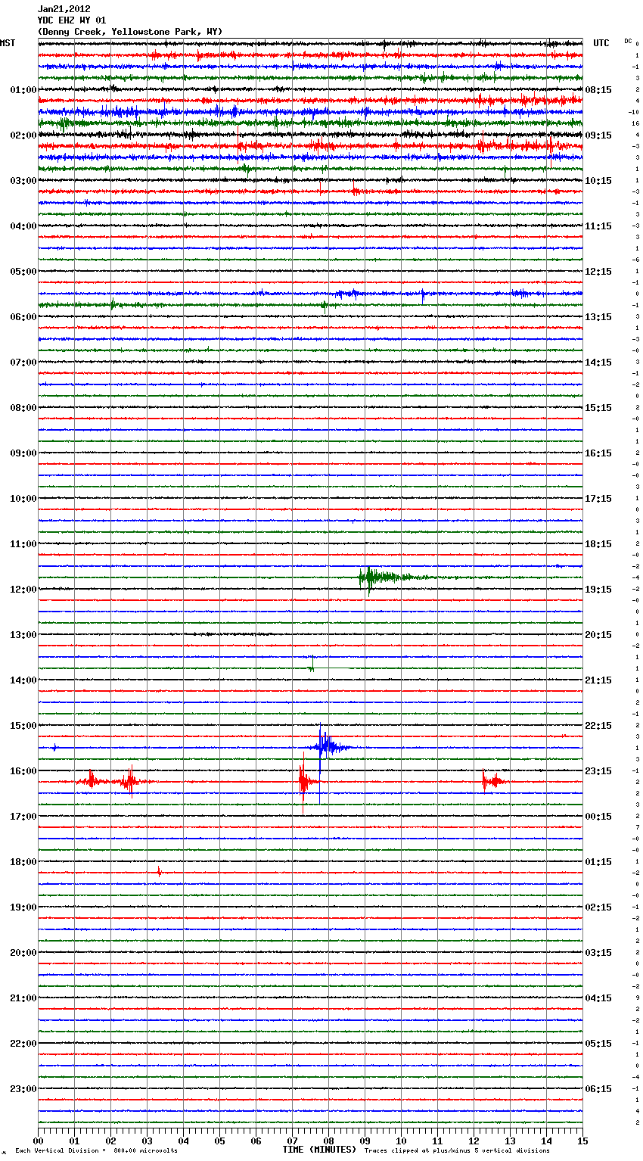Screen dimensions: 643x1161
Task: Click the Traces clipped footnote text
Action: 457,1150
